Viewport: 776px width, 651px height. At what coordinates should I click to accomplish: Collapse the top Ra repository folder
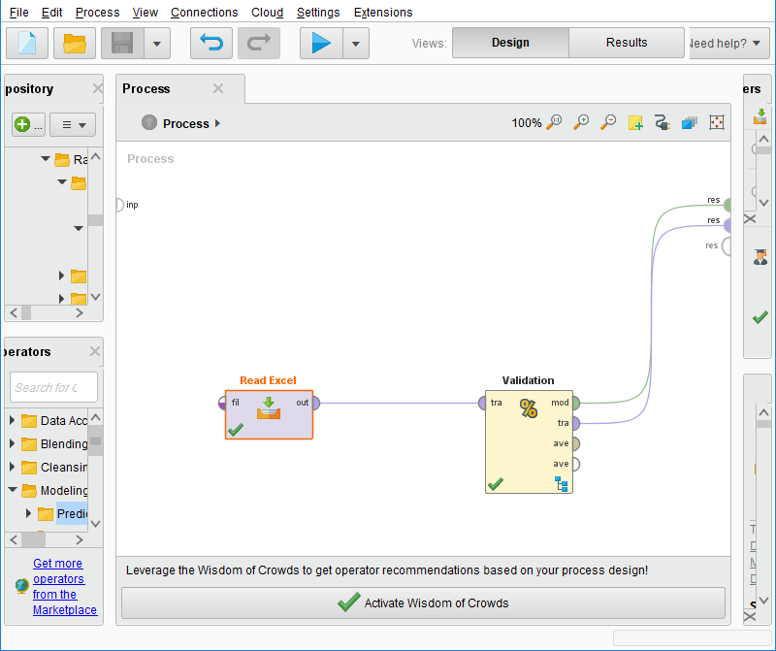coord(46,158)
